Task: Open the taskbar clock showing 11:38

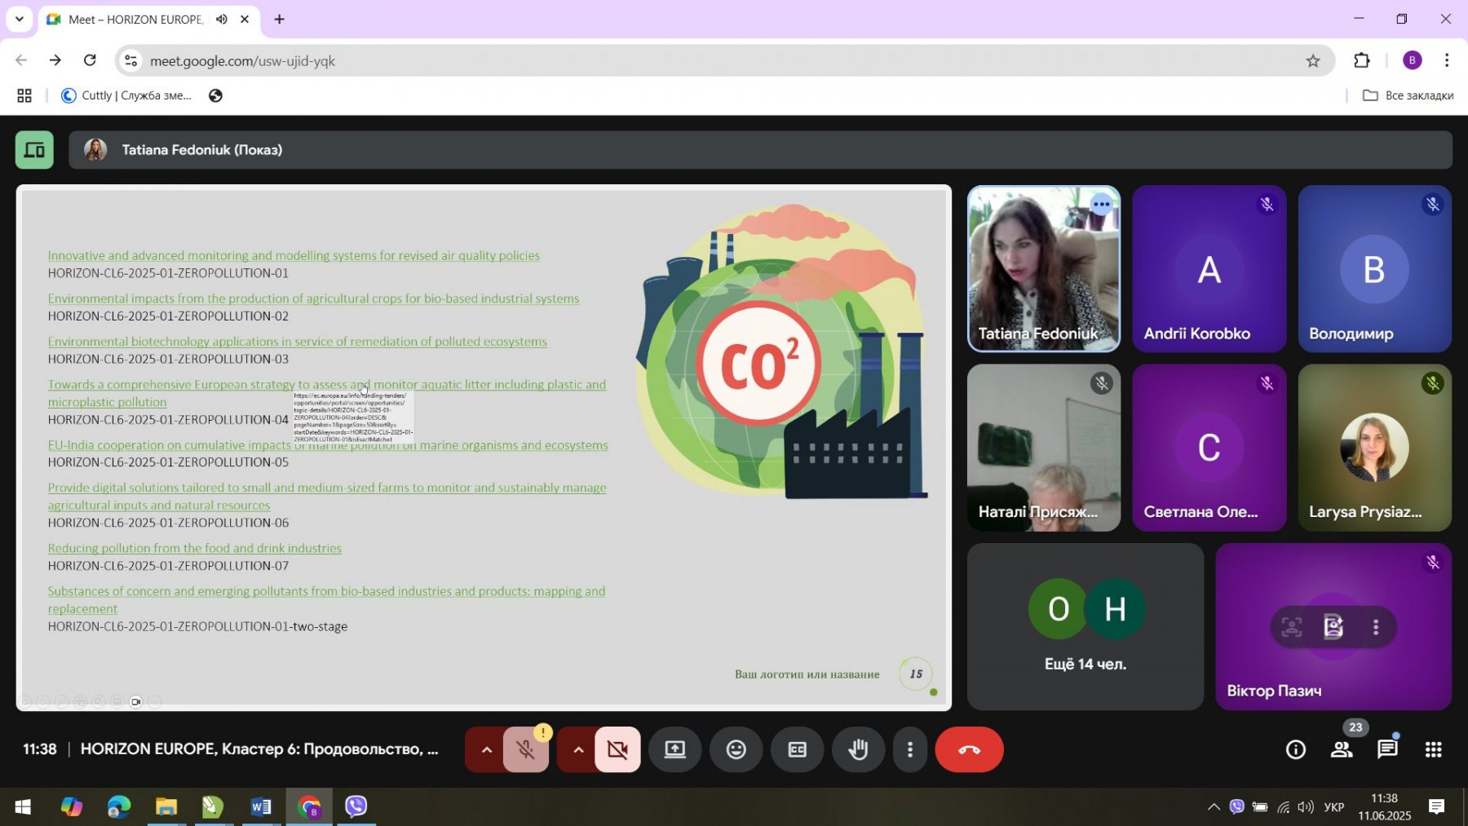Action: (x=1384, y=806)
